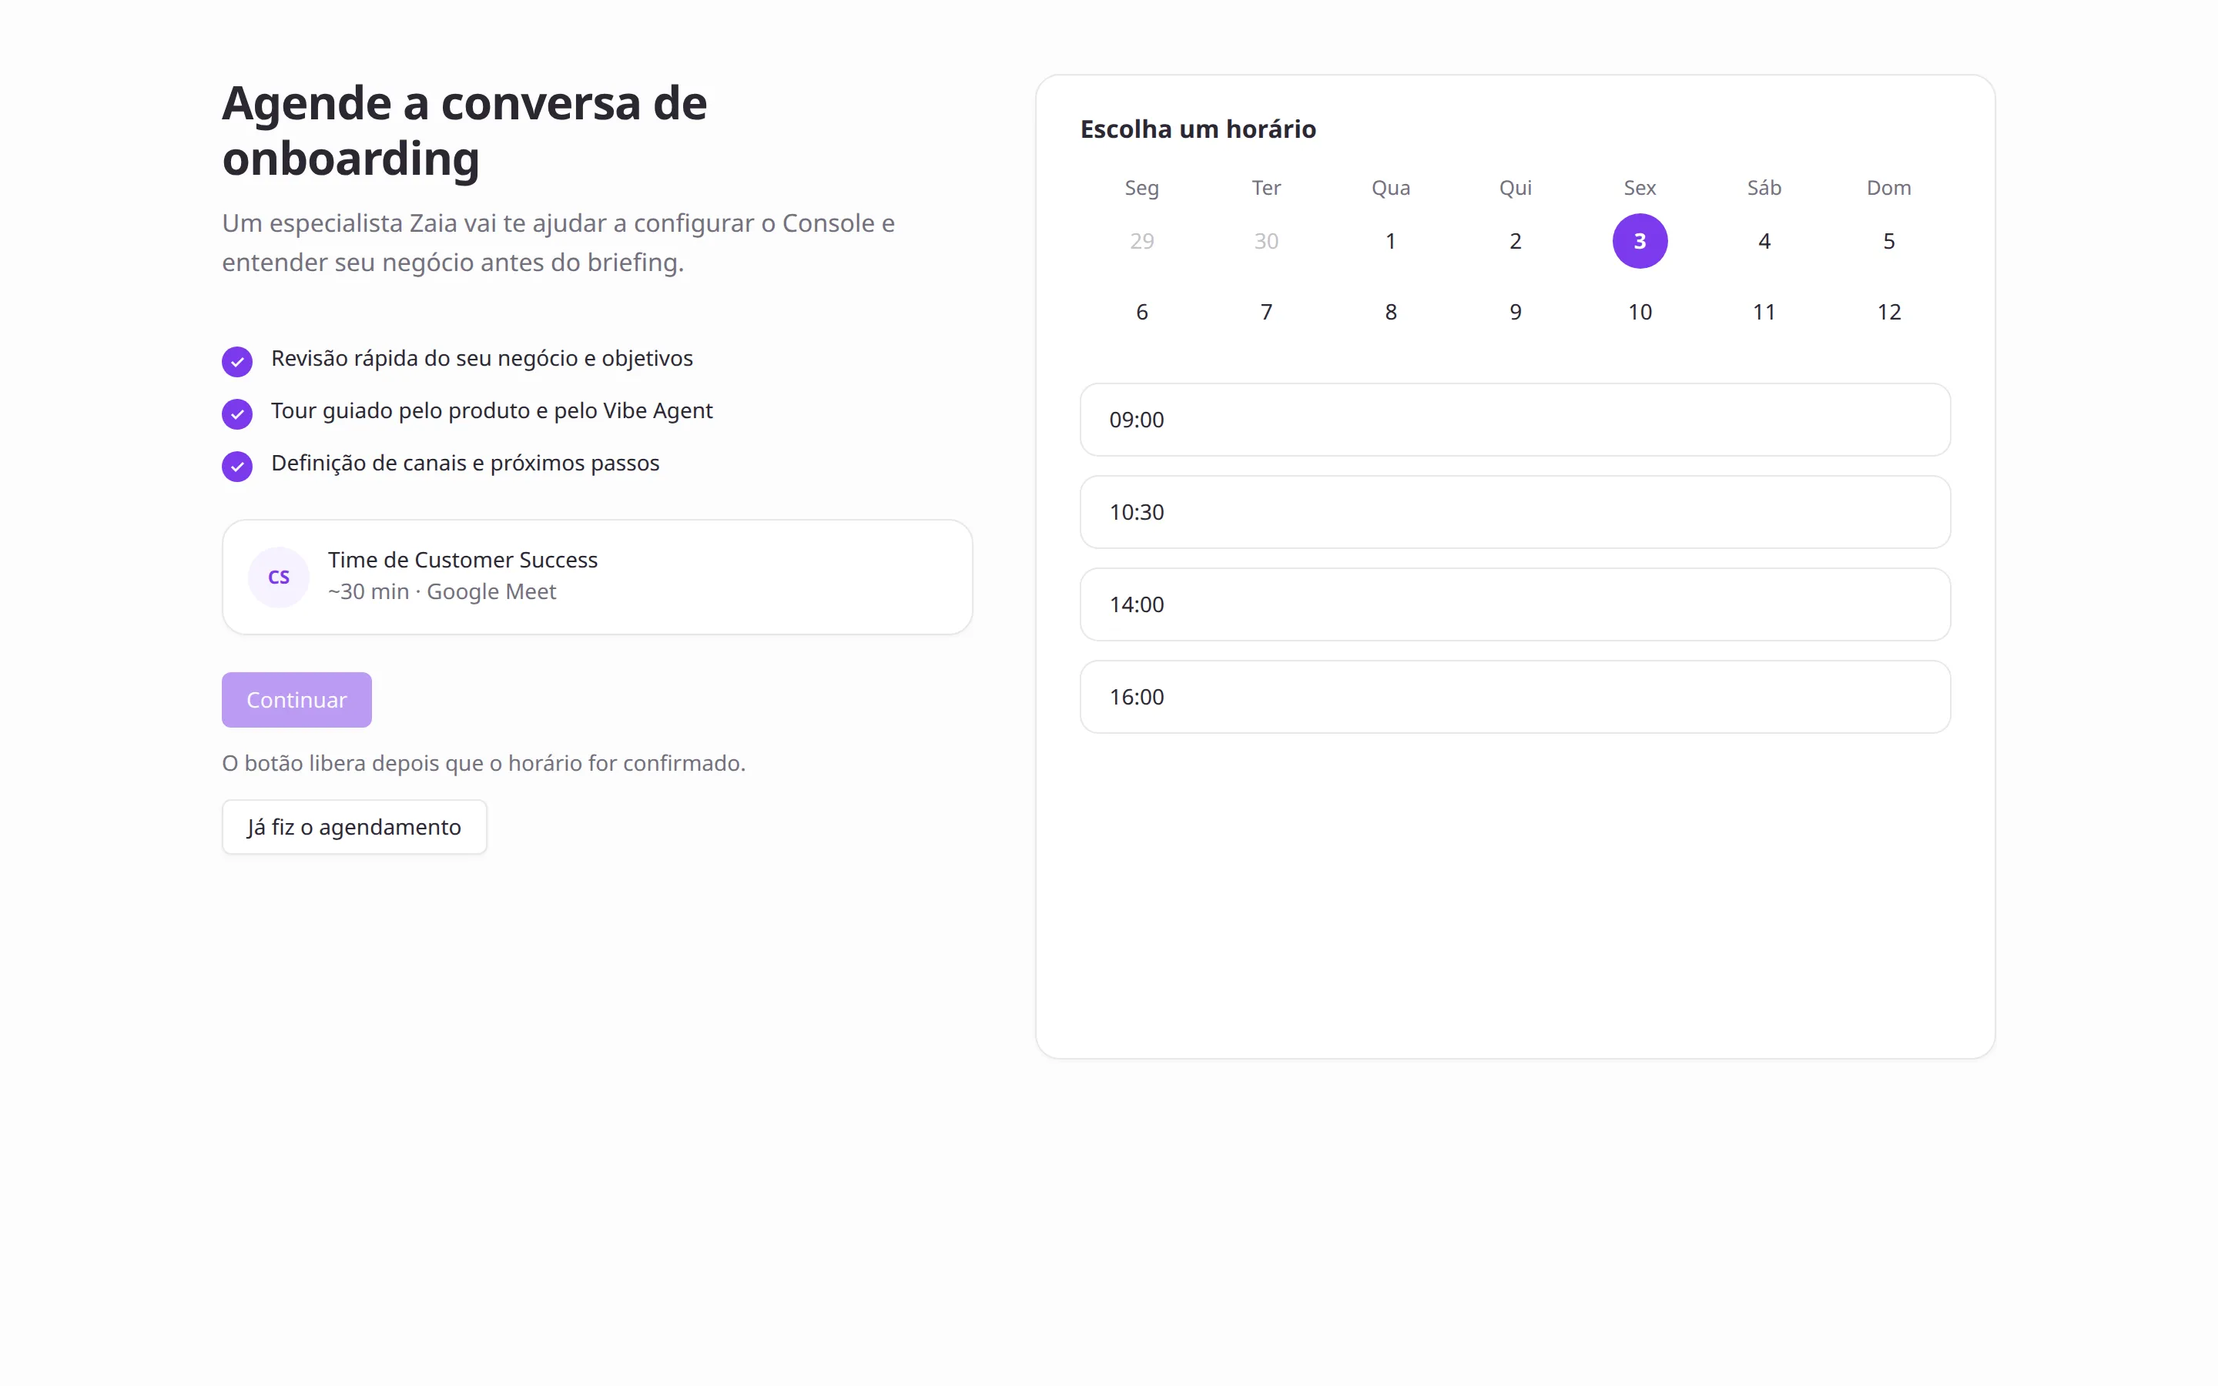Click the Agende a conversa de onboarding heading
Viewport: 2218px width, 1386px height.
[464, 130]
